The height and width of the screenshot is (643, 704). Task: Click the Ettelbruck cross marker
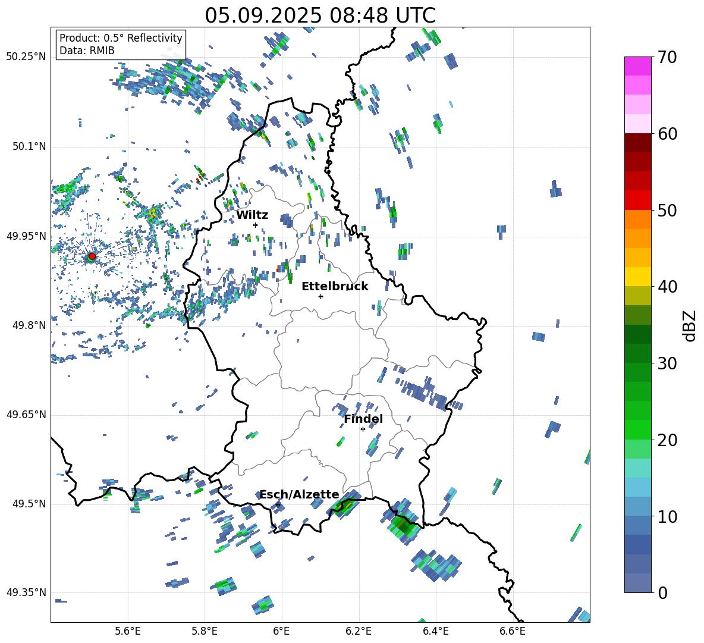(x=320, y=296)
